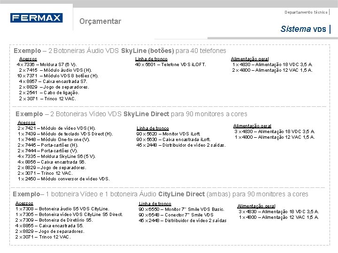Click '2 x 7445 – Porta-cartões (H)'
Image resolution: width=338 pixels, height=253 pixels.
click(x=48, y=145)
